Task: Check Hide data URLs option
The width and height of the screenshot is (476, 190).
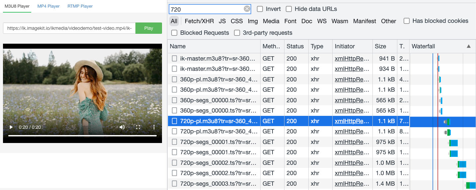Action: pos(289,9)
